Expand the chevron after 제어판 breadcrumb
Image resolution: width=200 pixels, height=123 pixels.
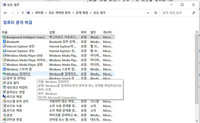[x=46, y=13]
